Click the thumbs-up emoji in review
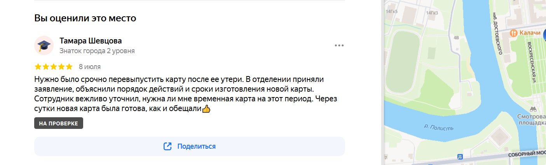Image resolution: width=546 pixels, height=165 pixels. click(x=206, y=109)
